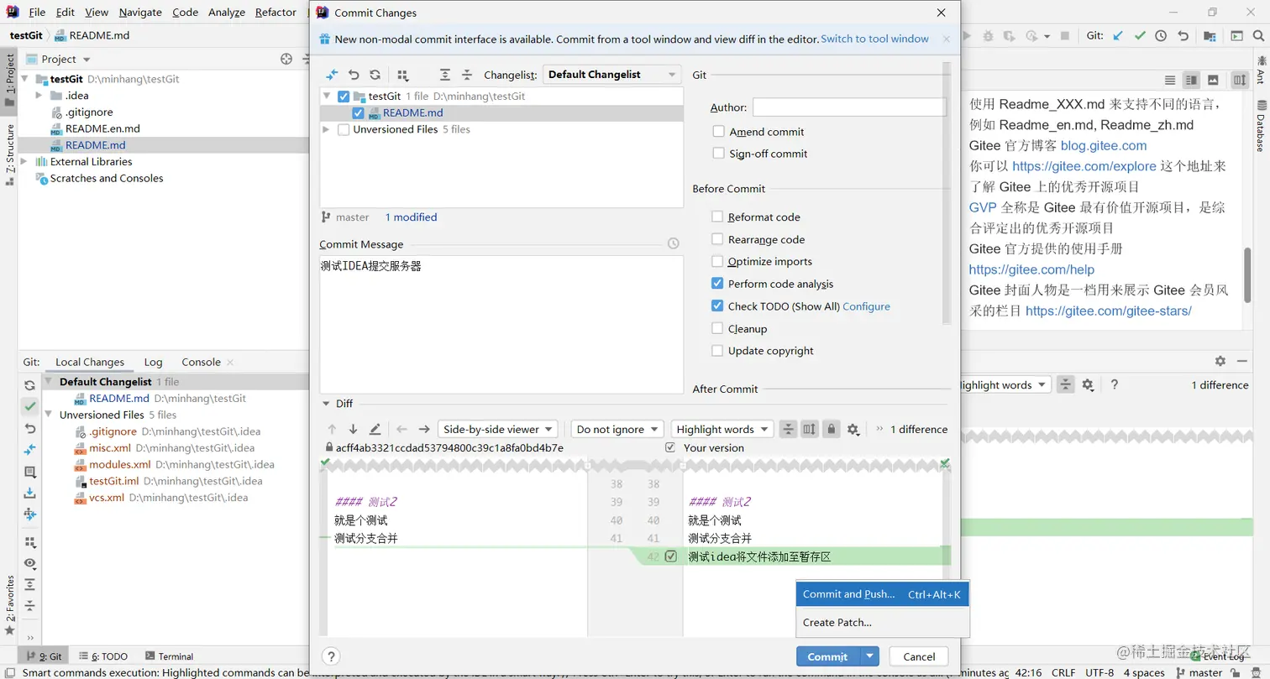Screen dimensions: 1270x679
Task: Select Commit and Push menu item
Action: pyautogui.click(x=882, y=594)
